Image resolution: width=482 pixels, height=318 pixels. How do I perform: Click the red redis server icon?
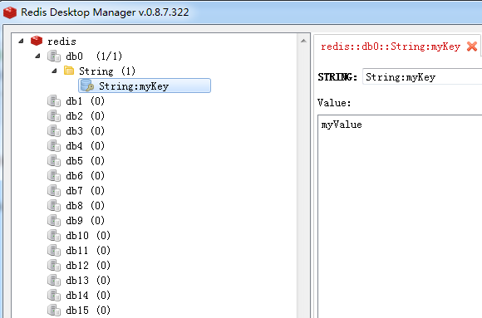coord(37,41)
